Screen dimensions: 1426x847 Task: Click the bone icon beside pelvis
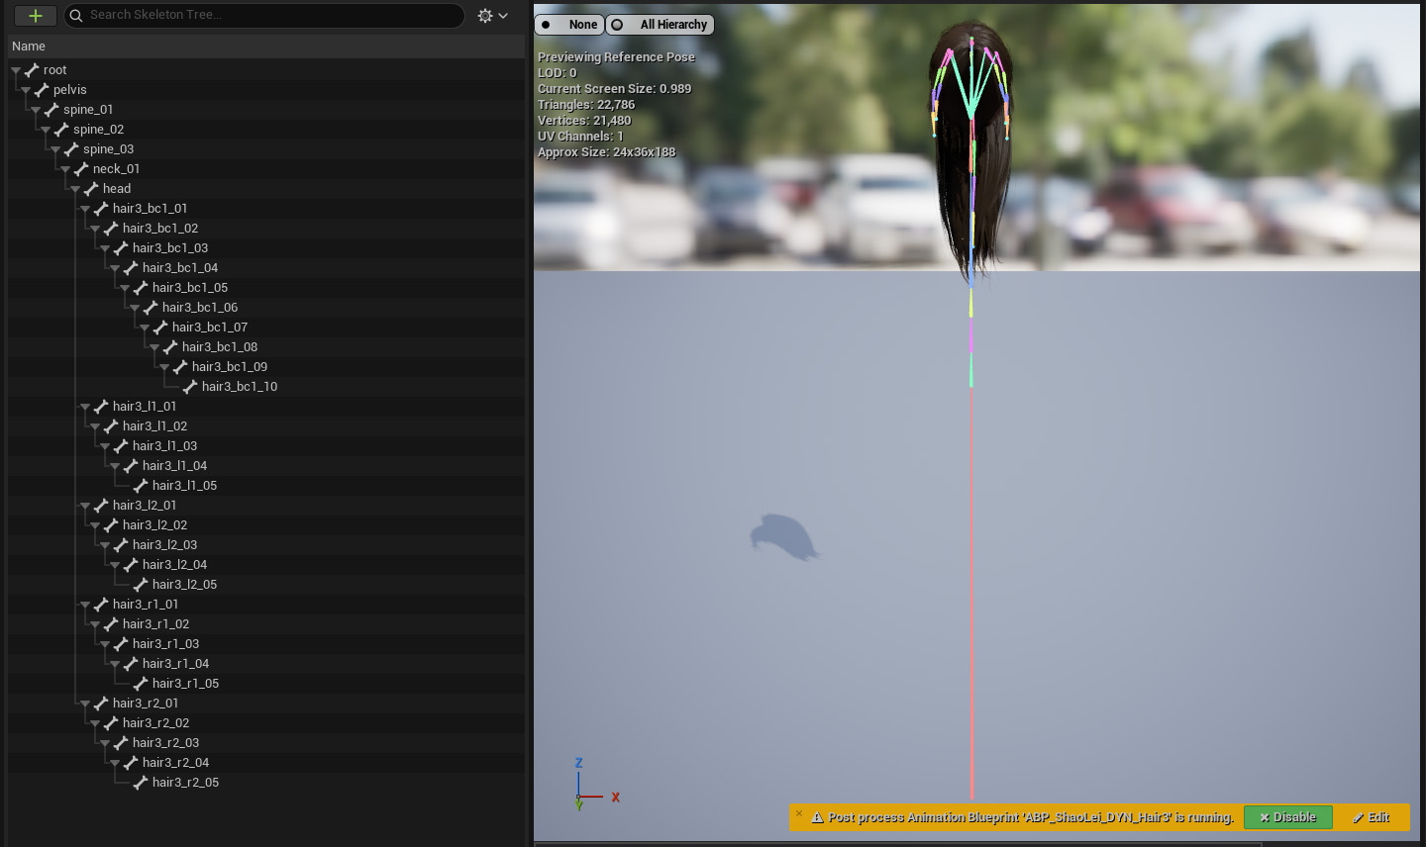pyautogui.click(x=42, y=90)
